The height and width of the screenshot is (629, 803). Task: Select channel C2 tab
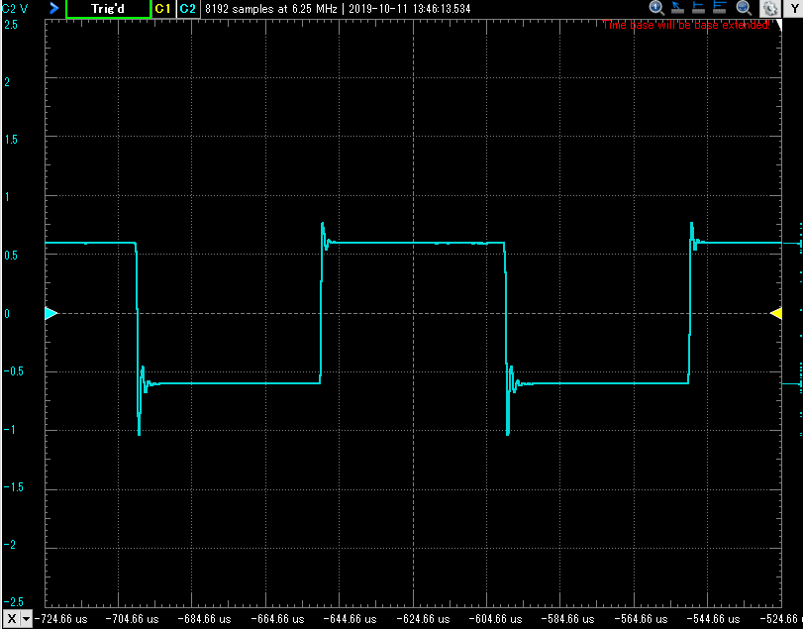pyautogui.click(x=188, y=9)
